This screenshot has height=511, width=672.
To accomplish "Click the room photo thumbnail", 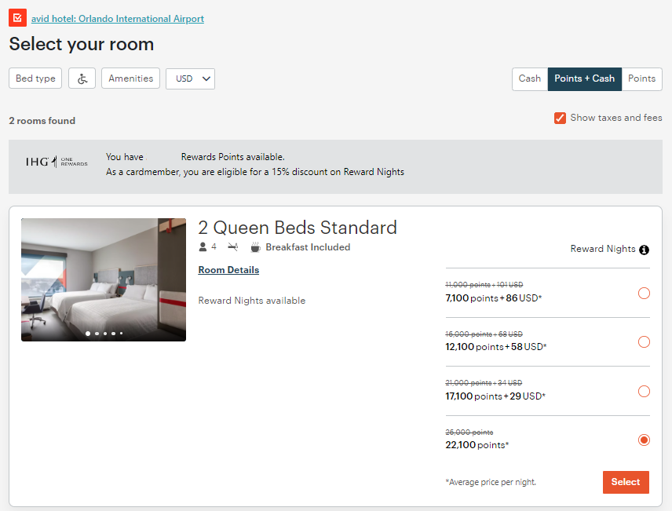I will tap(104, 279).
